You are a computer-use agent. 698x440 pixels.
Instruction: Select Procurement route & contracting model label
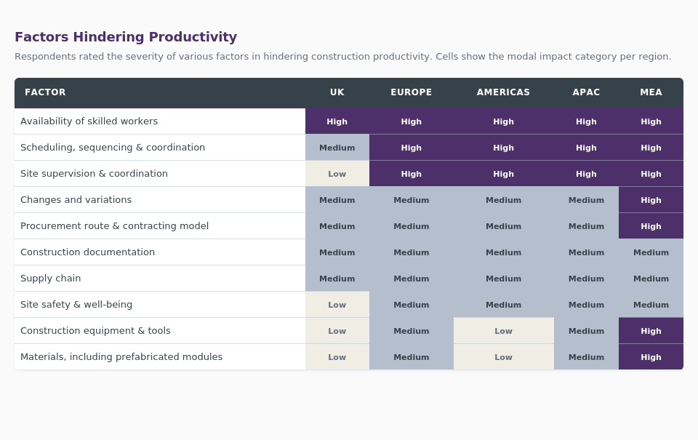click(114, 226)
